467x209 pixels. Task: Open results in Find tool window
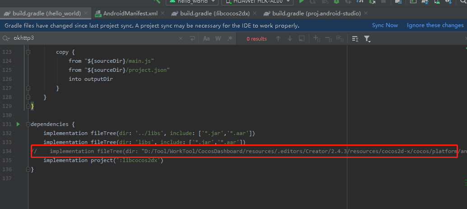355,38
